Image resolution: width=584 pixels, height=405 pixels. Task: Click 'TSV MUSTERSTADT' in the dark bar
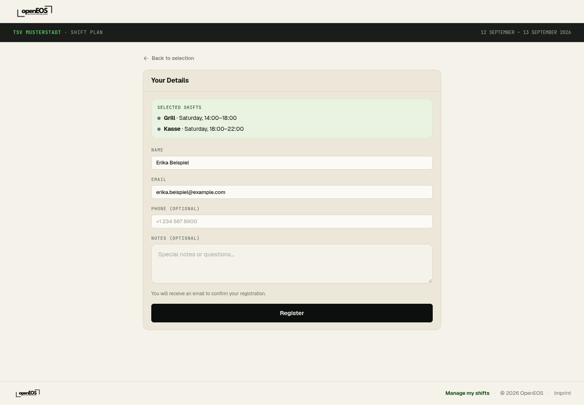coord(37,32)
